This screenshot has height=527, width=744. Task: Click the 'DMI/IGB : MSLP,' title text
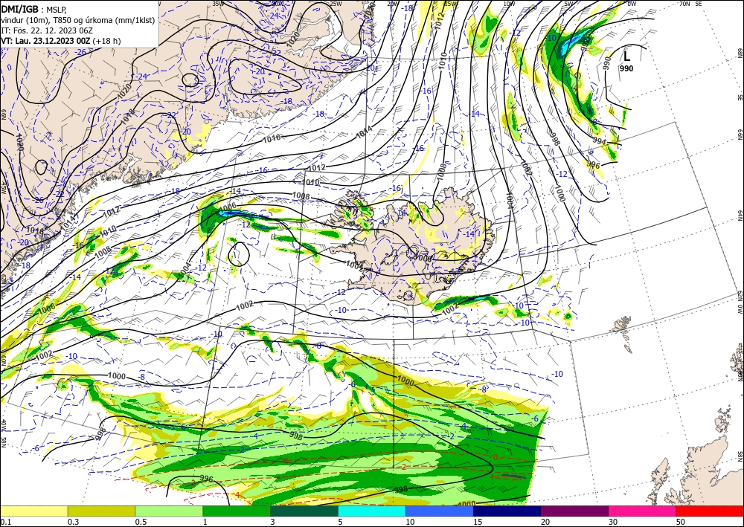pyautogui.click(x=34, y=10)
